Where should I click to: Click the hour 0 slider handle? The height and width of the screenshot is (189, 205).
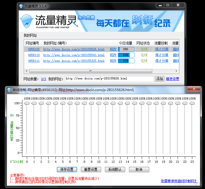pos(27,103)
